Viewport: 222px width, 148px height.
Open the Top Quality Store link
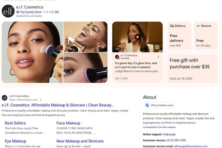pyautogui.click(x=31, y=12)
